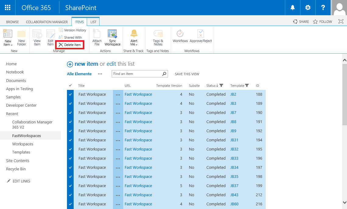Open Workflows from the ribbon
The height and width of the screenshot is (209, 347).
(x=180, y=37)
